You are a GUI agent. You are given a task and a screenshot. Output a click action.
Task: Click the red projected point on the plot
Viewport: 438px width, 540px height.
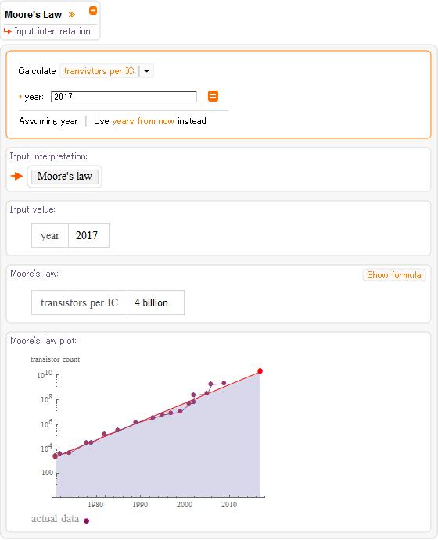pos(260,371)
